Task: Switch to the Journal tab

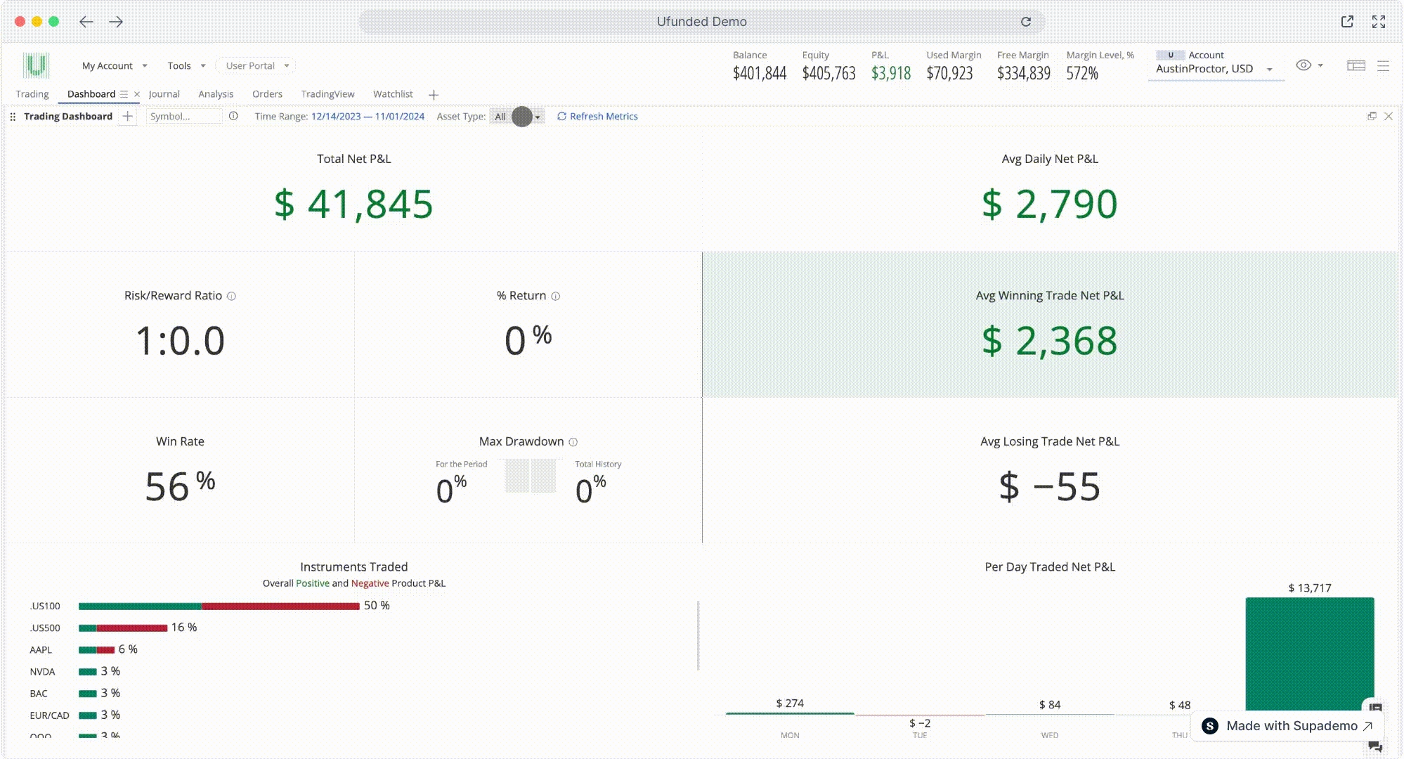Action: (x=164, y=94)
